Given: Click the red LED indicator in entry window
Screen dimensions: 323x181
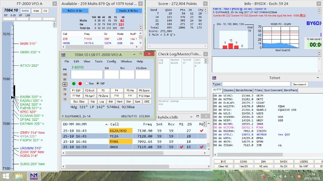Looking at the screenshot, I should [x=80, y=83].
